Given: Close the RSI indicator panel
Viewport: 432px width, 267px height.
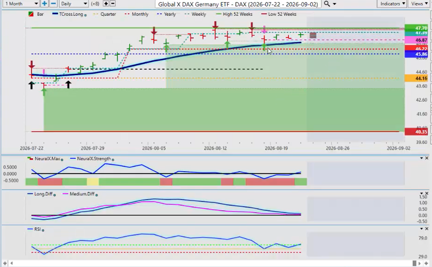Looking at the screenshot, I should 427,229.
